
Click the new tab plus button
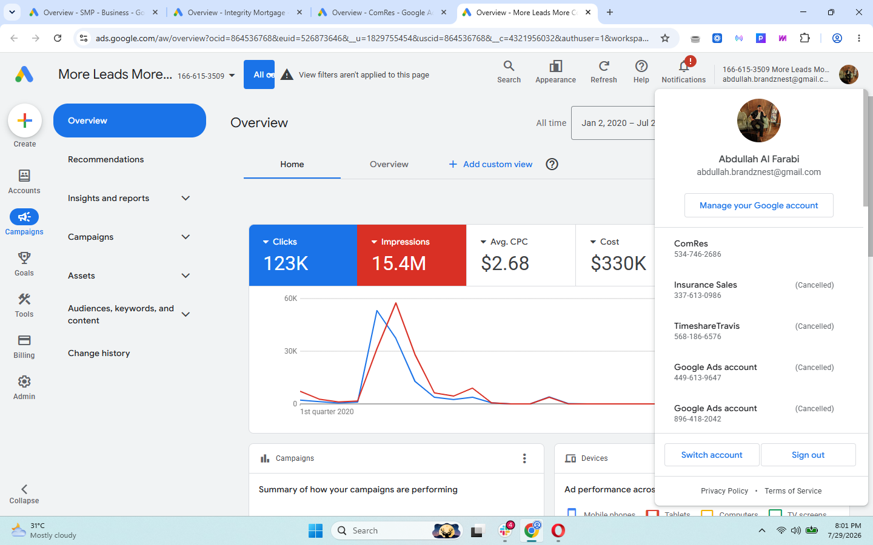tap(610, 12)
